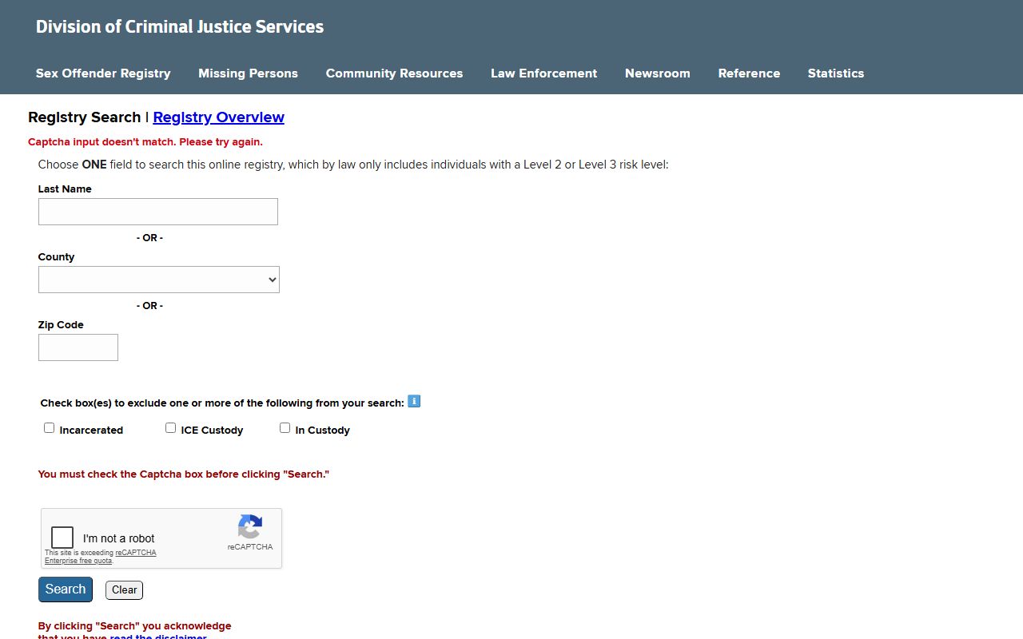Viewport: 1023px width, 639px height.
Task: Click the captcha mismatch error message
Action: (x=145, y=142)
